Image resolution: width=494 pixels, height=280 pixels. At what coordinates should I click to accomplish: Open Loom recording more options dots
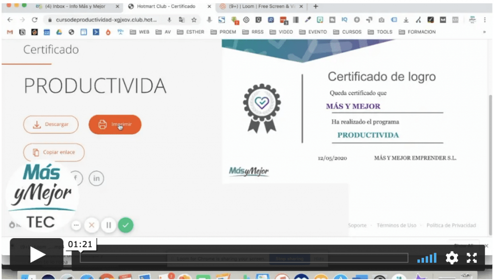coord(76,225)
